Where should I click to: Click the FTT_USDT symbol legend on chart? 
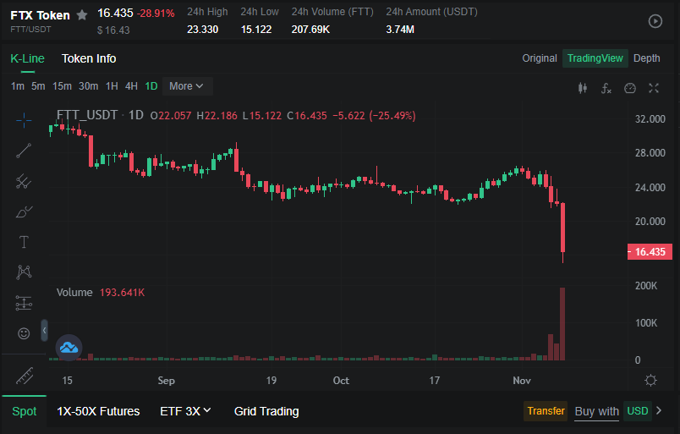click(x=87, y=115)
